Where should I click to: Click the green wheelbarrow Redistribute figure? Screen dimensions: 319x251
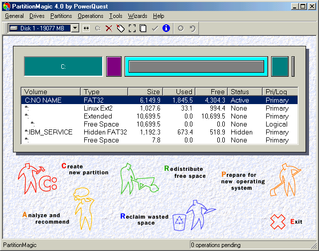pyautogui.click(x=140, y=178)
